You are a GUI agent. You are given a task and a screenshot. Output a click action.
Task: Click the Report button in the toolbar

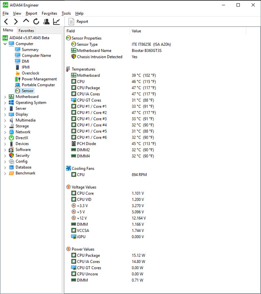pos(78,22)
